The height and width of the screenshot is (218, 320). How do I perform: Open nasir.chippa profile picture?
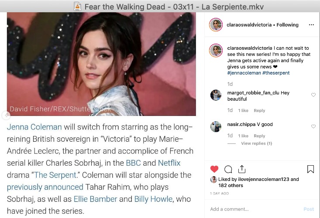click(216, 127)
